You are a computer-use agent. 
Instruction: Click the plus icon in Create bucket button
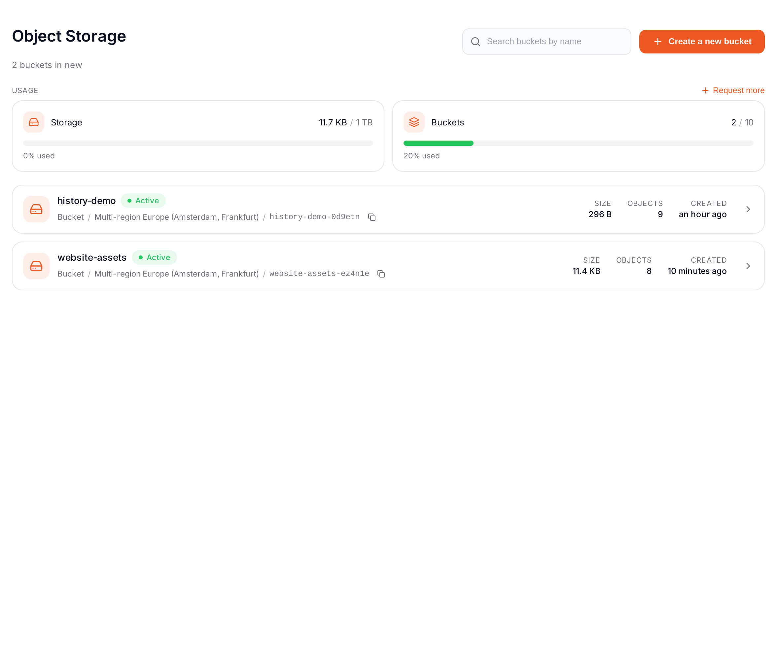tap(657, 42)
